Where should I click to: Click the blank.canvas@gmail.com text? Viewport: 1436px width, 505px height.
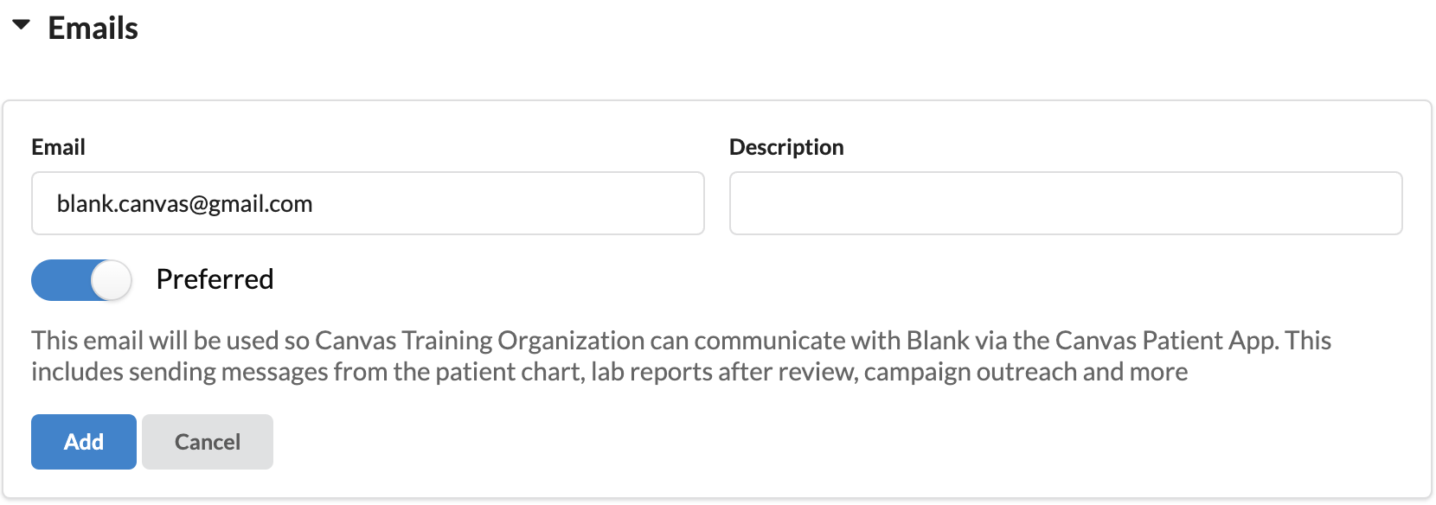tap(184, 204)
